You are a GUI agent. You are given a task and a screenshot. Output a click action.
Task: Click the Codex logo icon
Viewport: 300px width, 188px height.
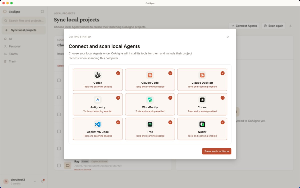[x=98, y=75]
